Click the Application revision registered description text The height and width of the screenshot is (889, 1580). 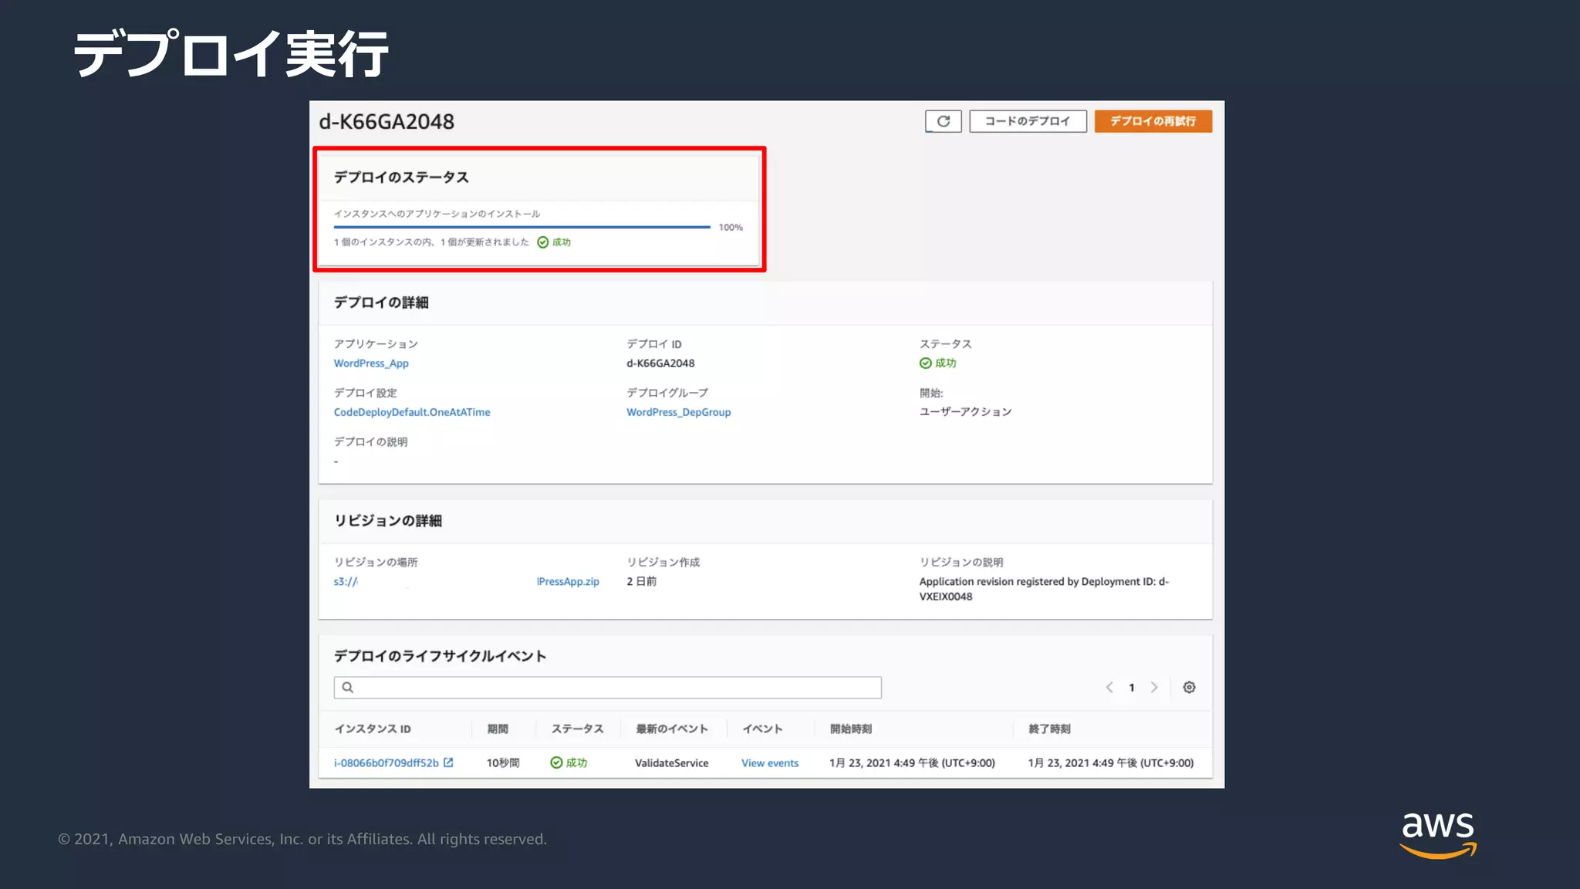(1044, 589)
